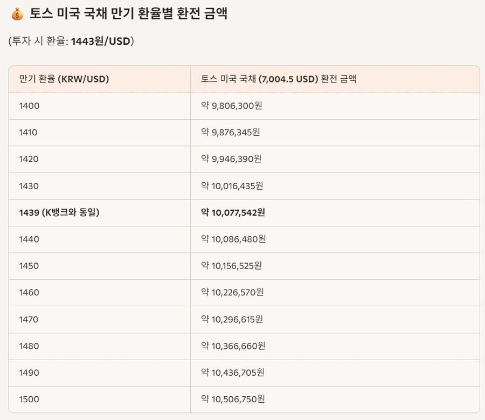This screenshot has width=485, height=420.
Task: Click the 약 9,946,390원 amount
Action: [x=232, y=159]
